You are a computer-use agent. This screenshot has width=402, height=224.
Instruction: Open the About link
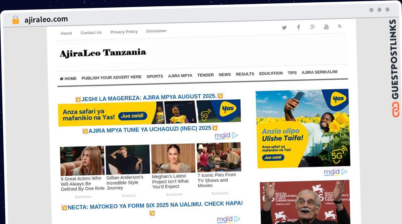tap(66, 33)
